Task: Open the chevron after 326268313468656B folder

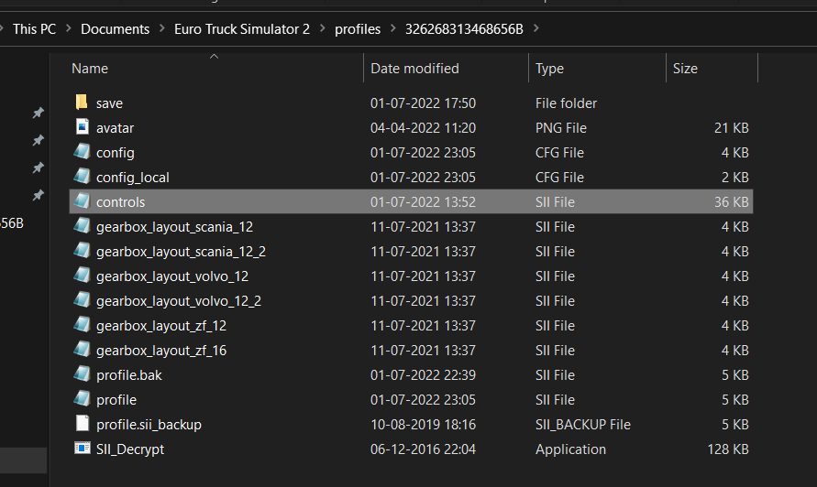Action: click(x=535, y=29)
